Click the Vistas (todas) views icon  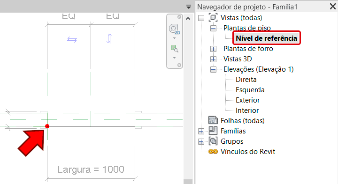pos(213,18)
